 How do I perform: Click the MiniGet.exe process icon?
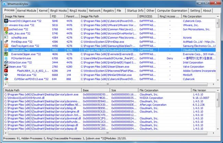pos(6,75)
